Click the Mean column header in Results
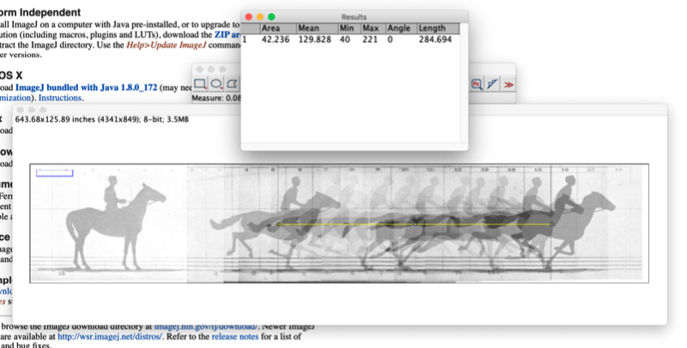The height and width of the screenshot is (348, 687). coord(317,28)
